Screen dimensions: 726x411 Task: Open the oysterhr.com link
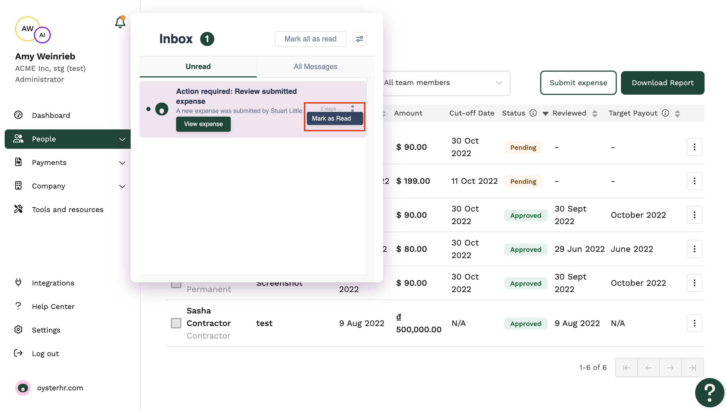tap(60, 388)
